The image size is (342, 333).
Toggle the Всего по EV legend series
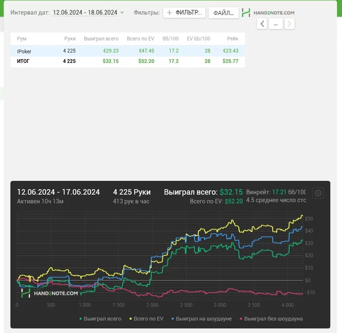pyautogui.click(x=147, y=319)
